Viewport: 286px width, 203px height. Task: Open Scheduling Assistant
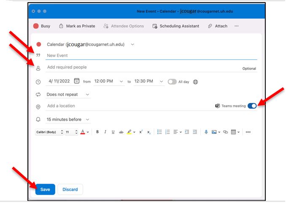point(175,26)
